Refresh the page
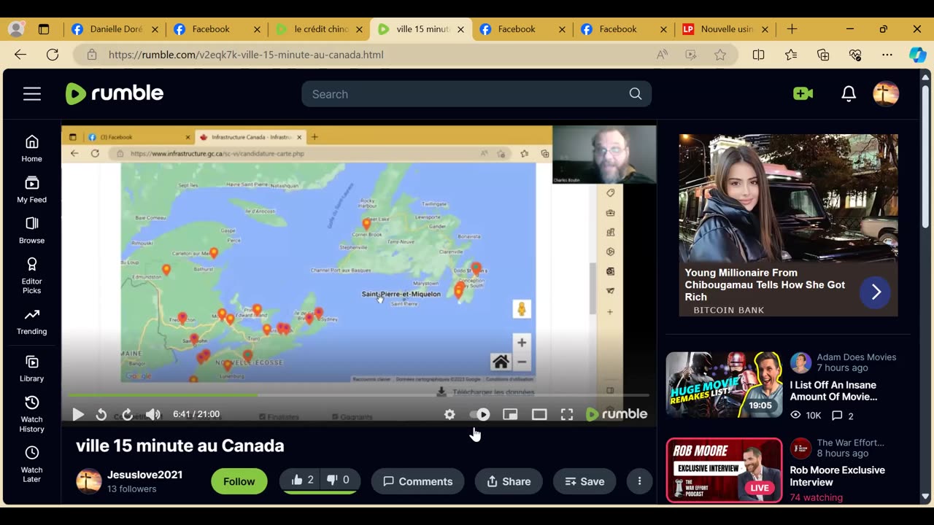Viewport: 934px width, 525px height. (53, 55)
